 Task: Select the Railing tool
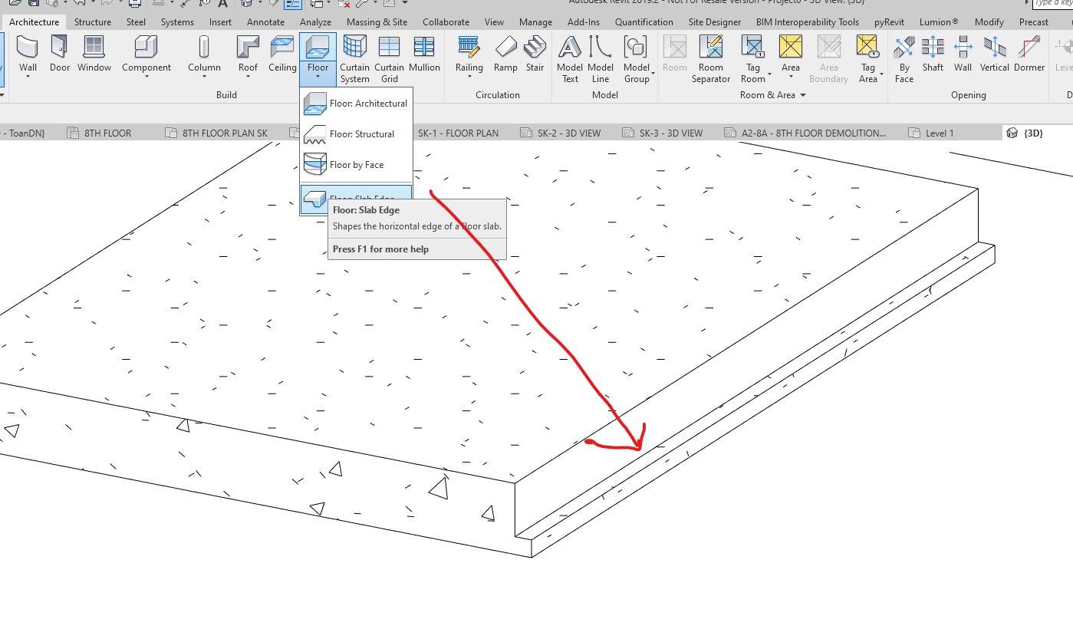coord(468,54)
